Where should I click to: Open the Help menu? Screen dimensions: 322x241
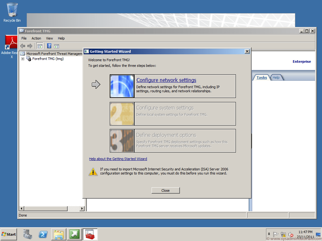(61, 38)
